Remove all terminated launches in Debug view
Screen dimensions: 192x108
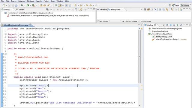47,9
